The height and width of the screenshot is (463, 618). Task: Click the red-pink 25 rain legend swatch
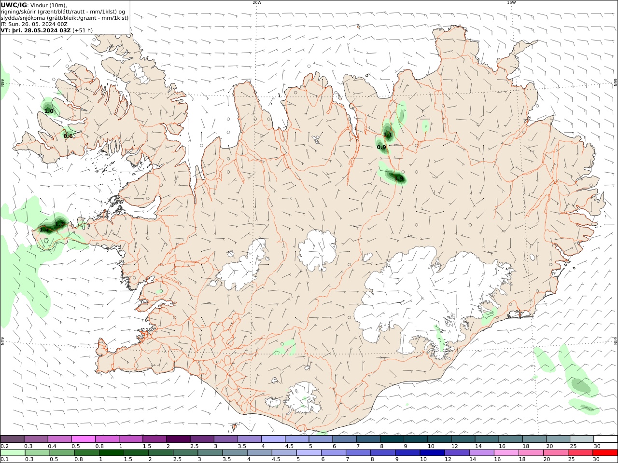tap(580, 453)
